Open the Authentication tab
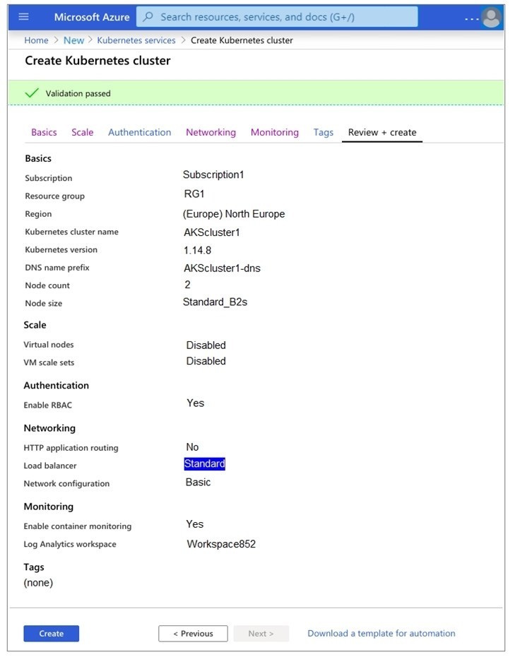515x657 pixels. [139, 132]
